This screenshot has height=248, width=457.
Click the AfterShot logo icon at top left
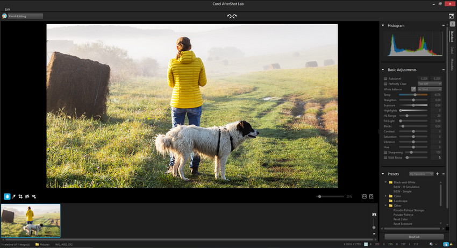point(4,16)
